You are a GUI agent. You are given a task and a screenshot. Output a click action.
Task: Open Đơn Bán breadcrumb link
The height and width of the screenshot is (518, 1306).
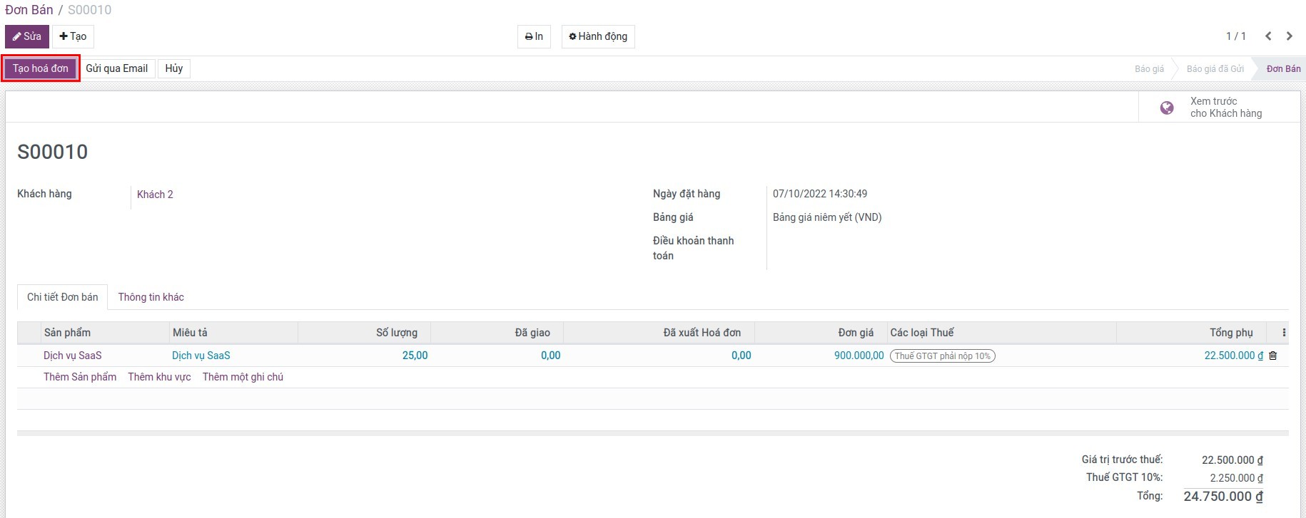pyautogui.click(x=29, y=10)
